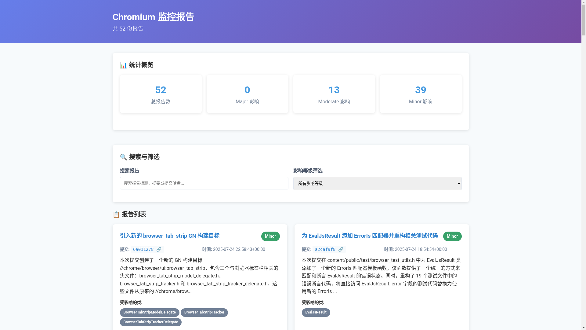
Task: Click the clipboard icon beside 报告列表
Action: 116,215
